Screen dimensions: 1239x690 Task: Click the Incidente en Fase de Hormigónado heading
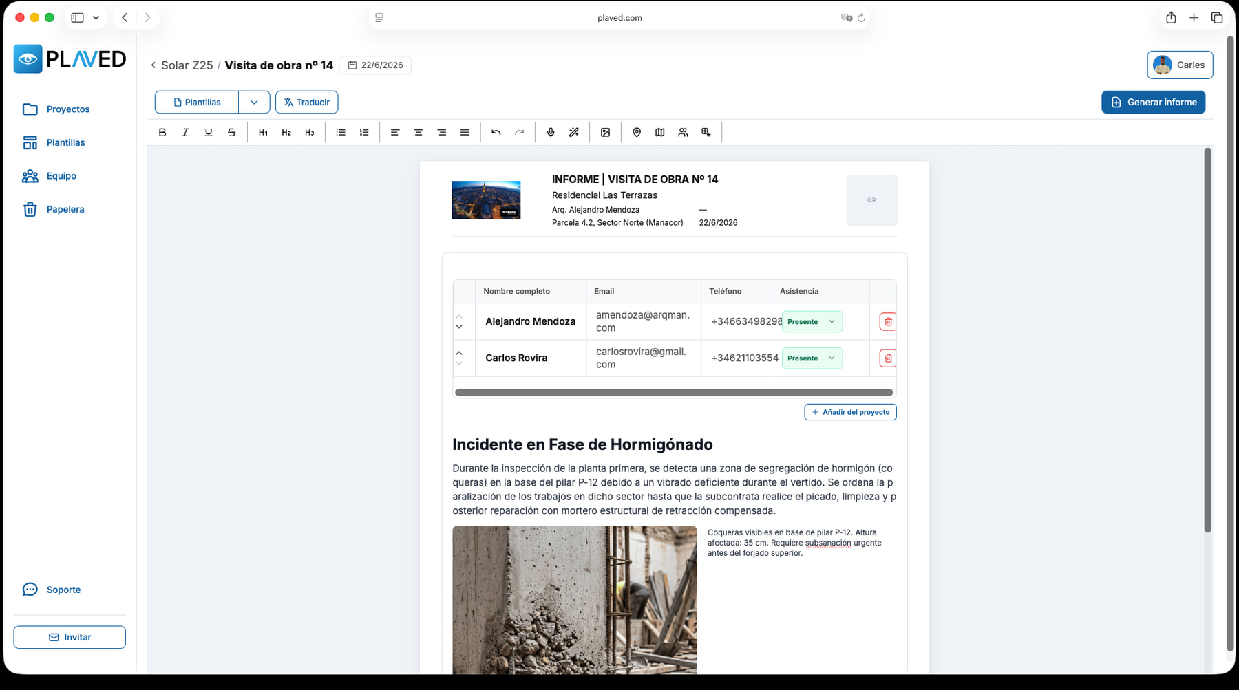582,444
